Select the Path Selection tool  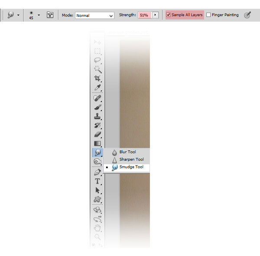tap(97, 190)
